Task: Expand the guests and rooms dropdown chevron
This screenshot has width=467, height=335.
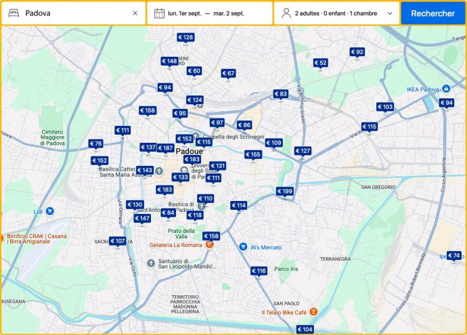Action: 390,13
